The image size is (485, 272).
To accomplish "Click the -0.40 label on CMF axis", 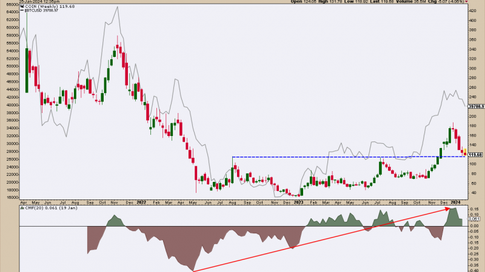I will tap(473, 270).
